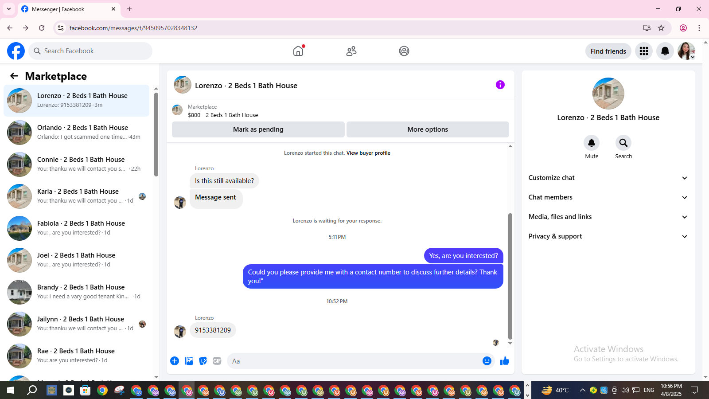
Task: Click the volume icon in system tray
Action: click(x=625, y=390)
